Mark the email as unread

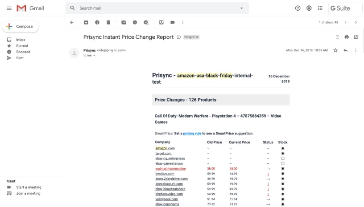click(124, 22)
